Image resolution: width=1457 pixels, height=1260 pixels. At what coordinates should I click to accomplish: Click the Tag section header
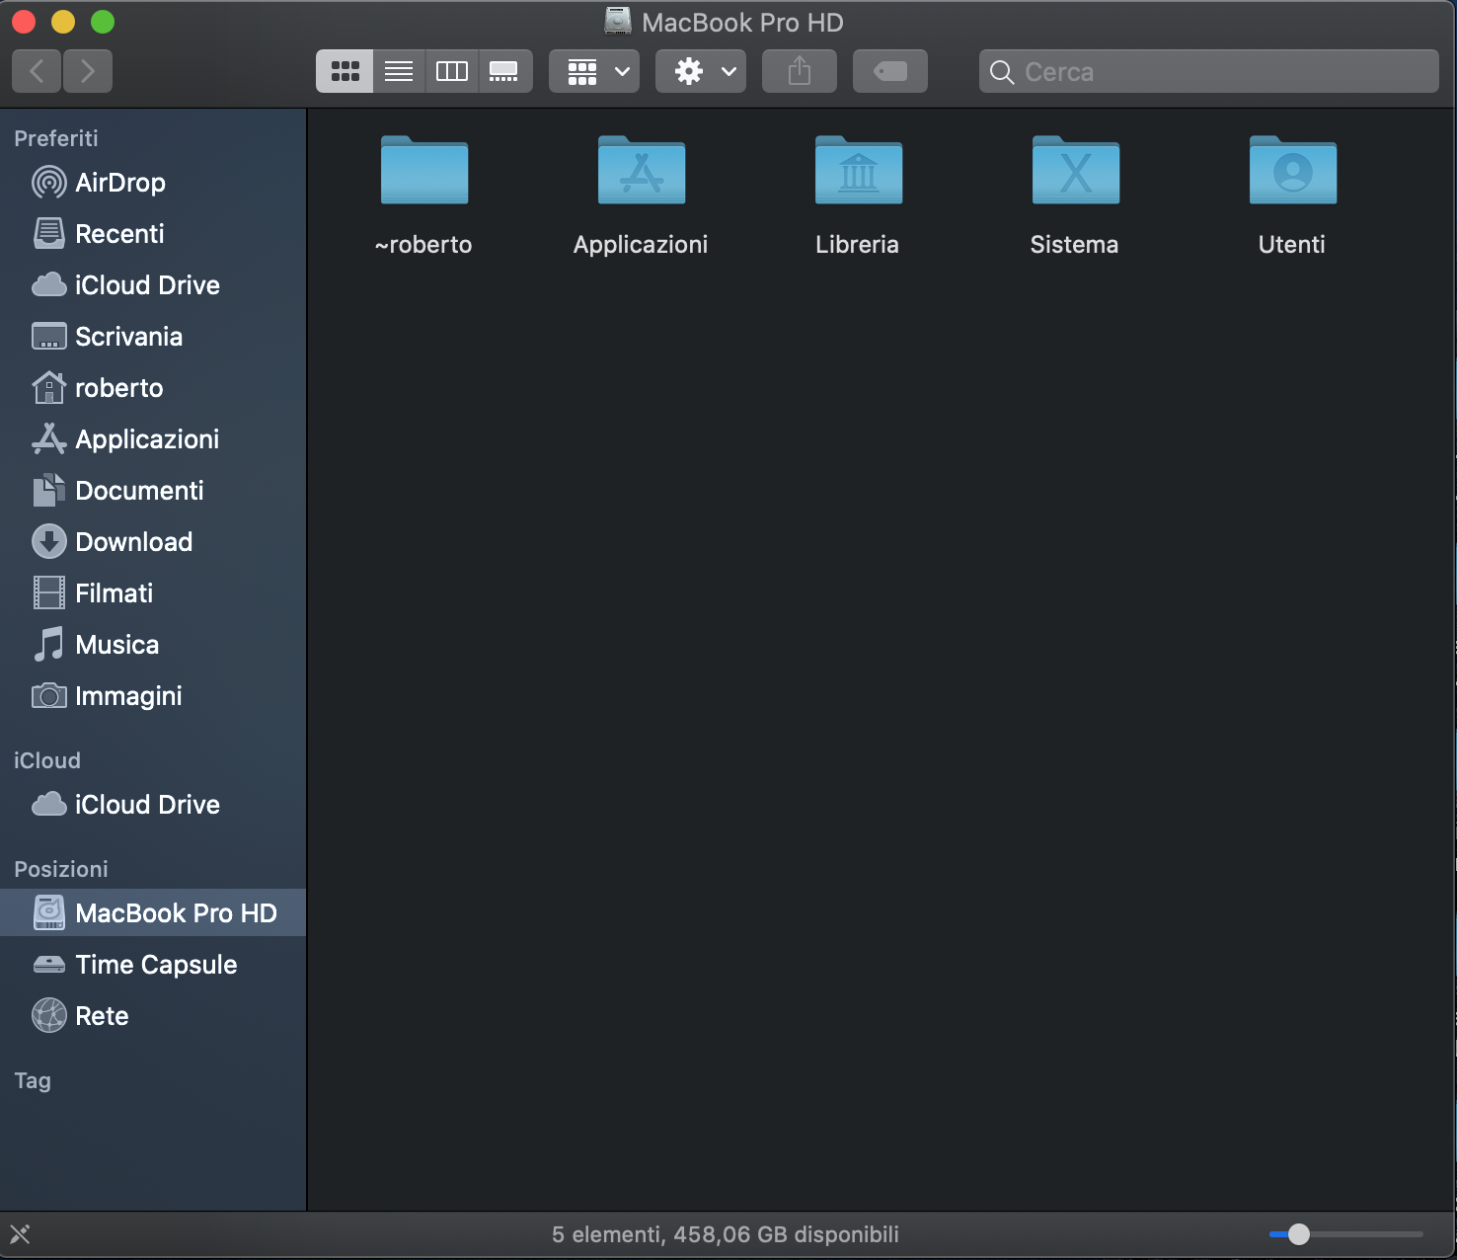[33, 1080]
